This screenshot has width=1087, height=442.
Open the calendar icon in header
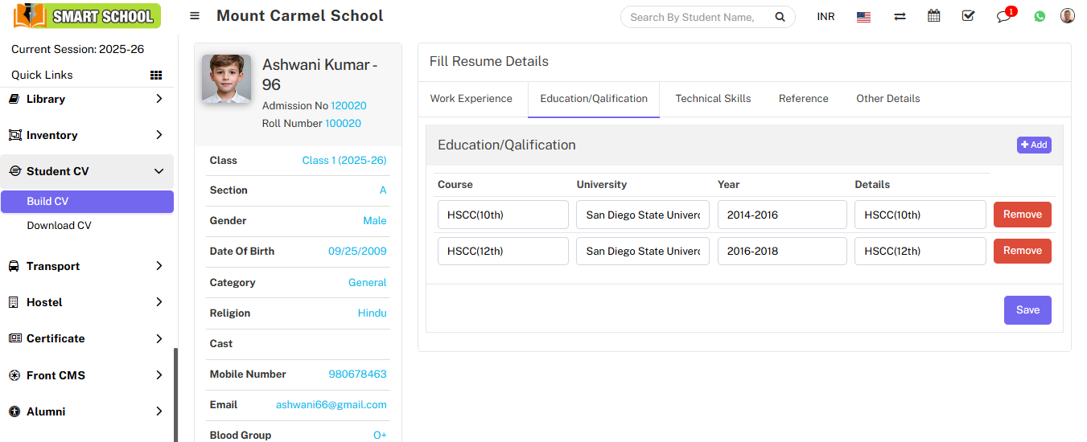coord(933,16)
